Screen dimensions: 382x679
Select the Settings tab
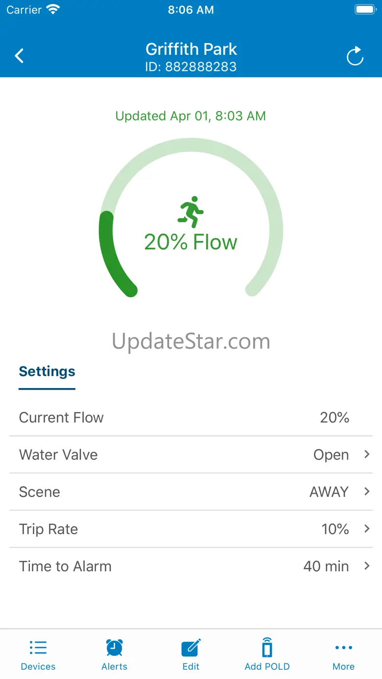[x=47, y=372]
